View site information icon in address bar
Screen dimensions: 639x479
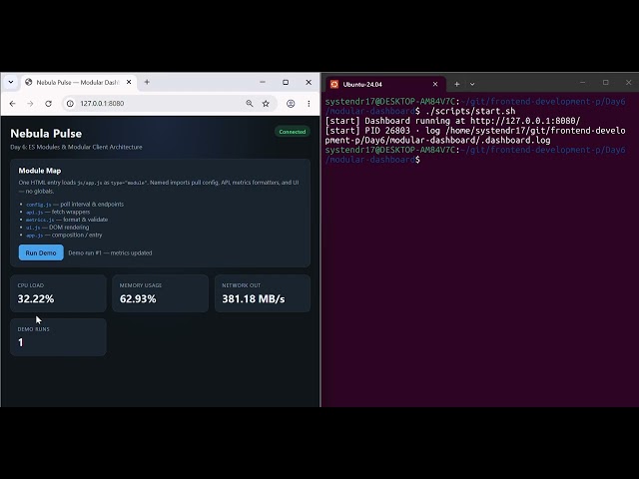(70, 104)
